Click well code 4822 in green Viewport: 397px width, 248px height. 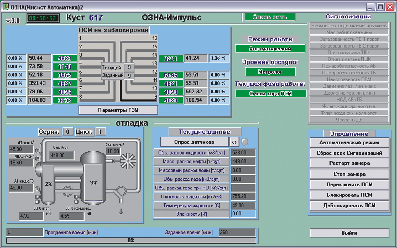[x=65, y=58]
